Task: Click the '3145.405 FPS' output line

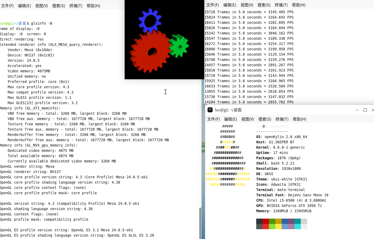Action: [249, 12]
